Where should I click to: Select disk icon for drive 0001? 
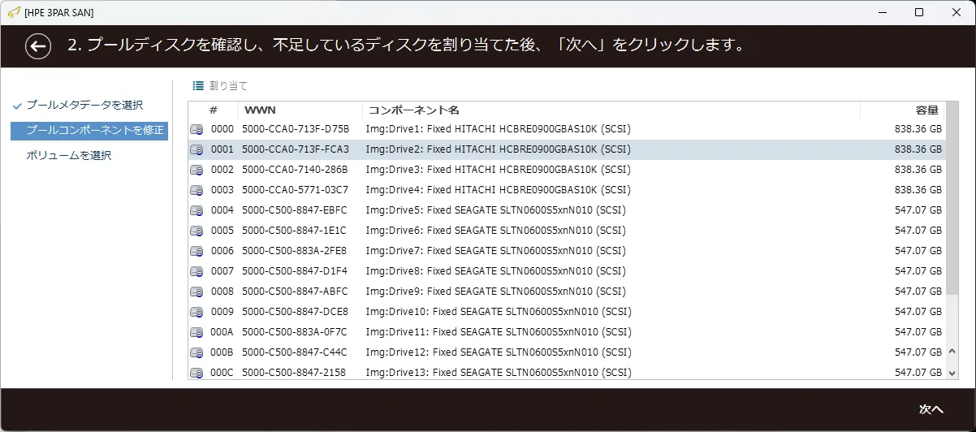point(196,150)
